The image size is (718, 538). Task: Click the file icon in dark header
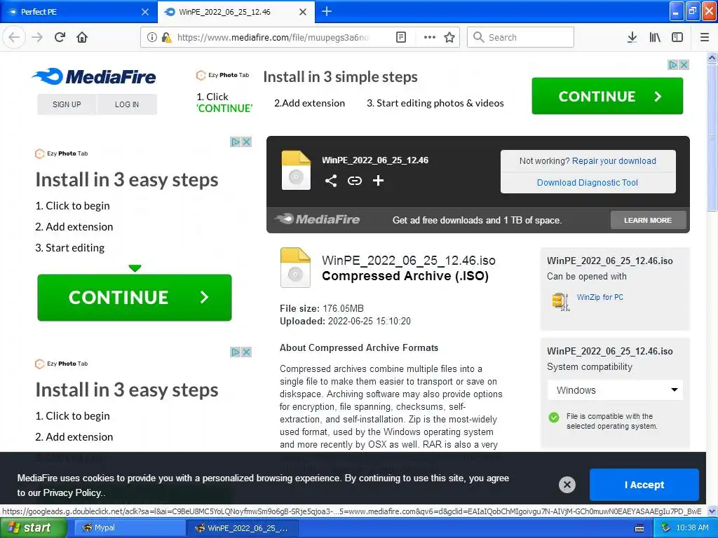point(296,170)
